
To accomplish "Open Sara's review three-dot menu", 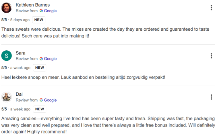I will (211, 56).
